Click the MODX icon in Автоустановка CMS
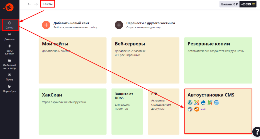 pyautogui.click(x=210, y=103)
